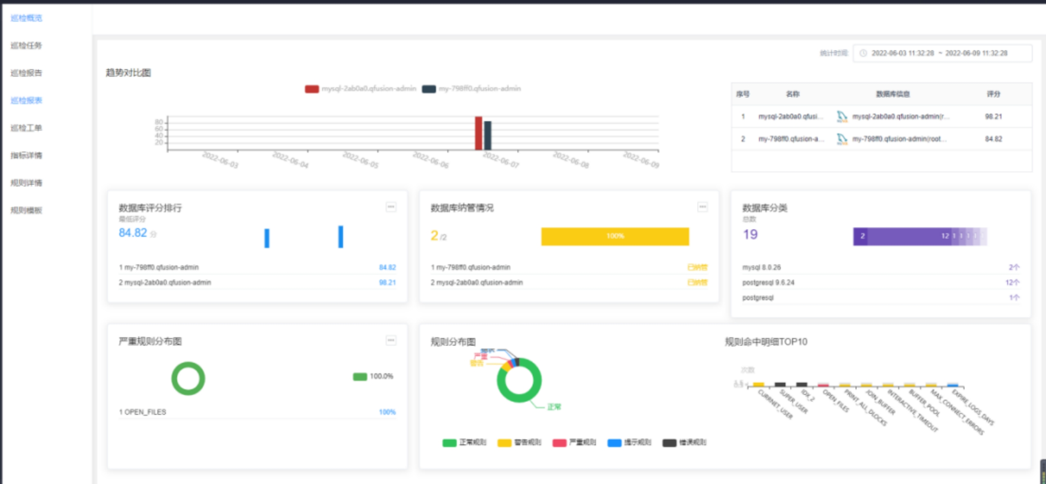The image size is (1046, 484).
Task: Click the lowest score value 84.82 分
Action: tap(137, 233)
